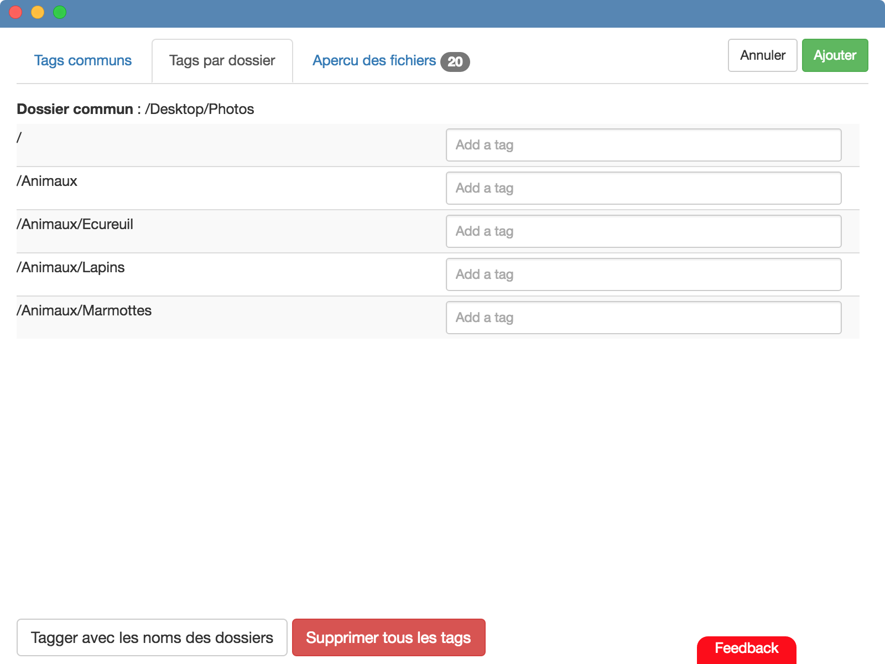The image size is (885, 664).
Task: Select the /Animaux/Ecureuil folder label
Action: tap(75, 224)
